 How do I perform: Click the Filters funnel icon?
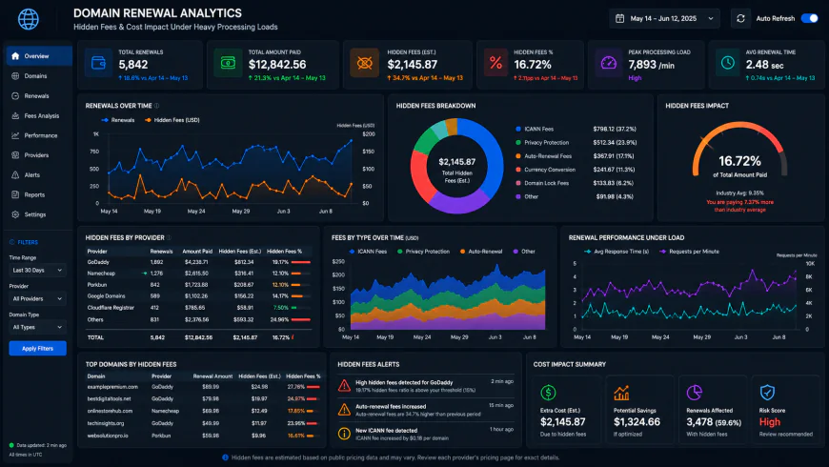click(12, 242)
